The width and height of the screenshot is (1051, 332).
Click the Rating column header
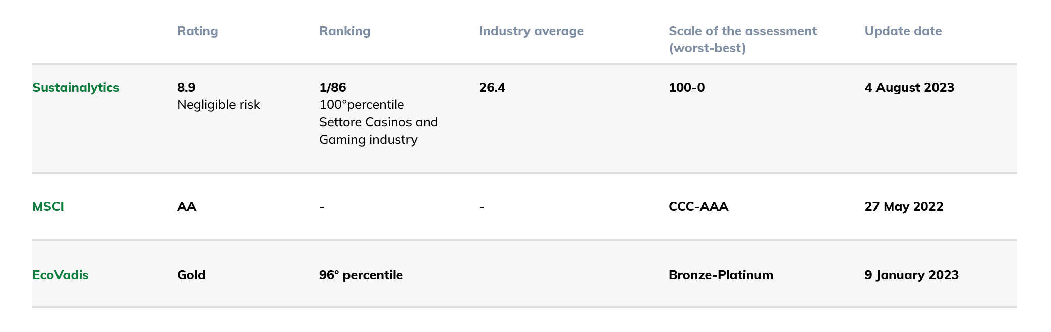pos(198,31)
